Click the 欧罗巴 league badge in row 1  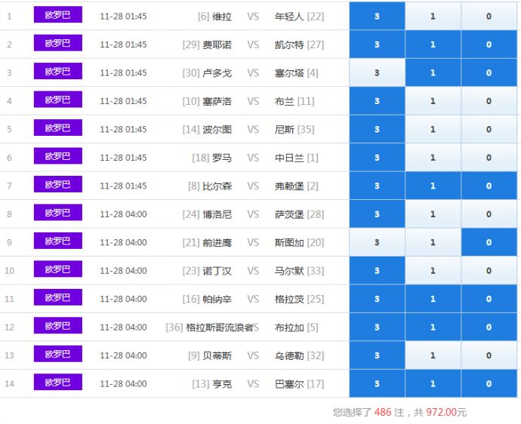pos(57,15)
